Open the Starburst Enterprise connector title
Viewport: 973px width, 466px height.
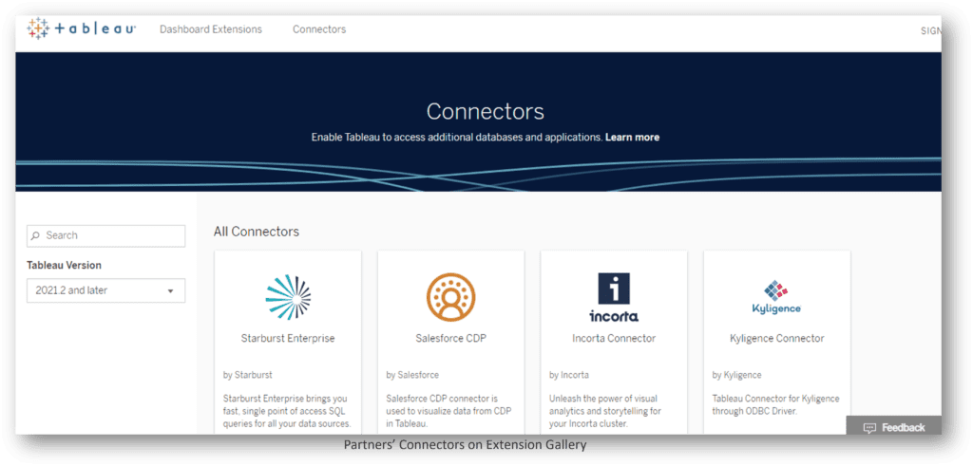tap(288, 338)
